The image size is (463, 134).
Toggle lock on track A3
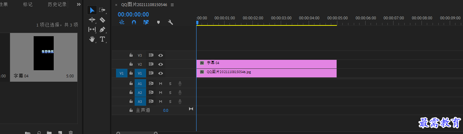pyautogui.click(x=131, y=101)
